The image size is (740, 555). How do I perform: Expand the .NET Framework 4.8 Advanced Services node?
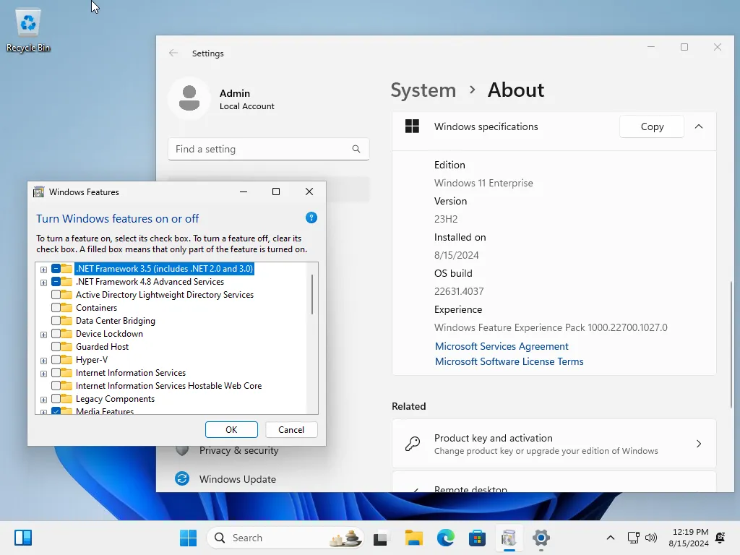click(43, 283)
